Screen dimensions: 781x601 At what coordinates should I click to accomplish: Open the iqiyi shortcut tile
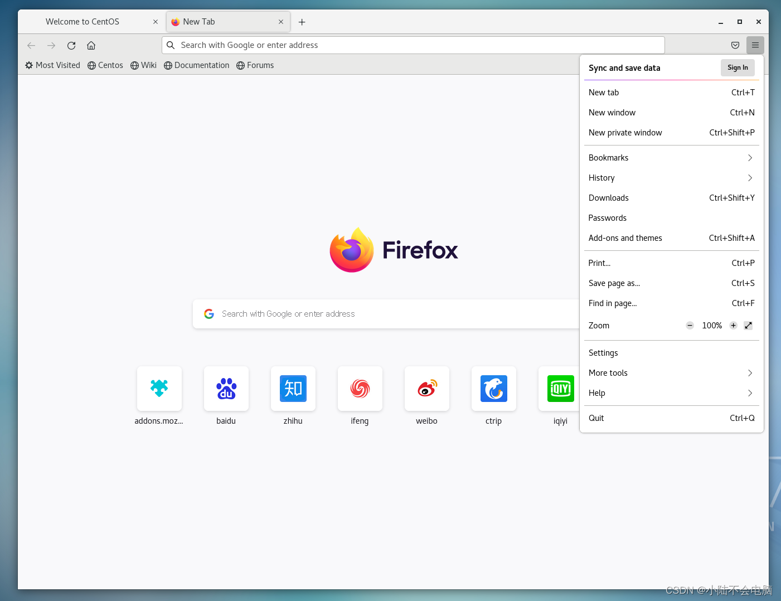(560, 389)
